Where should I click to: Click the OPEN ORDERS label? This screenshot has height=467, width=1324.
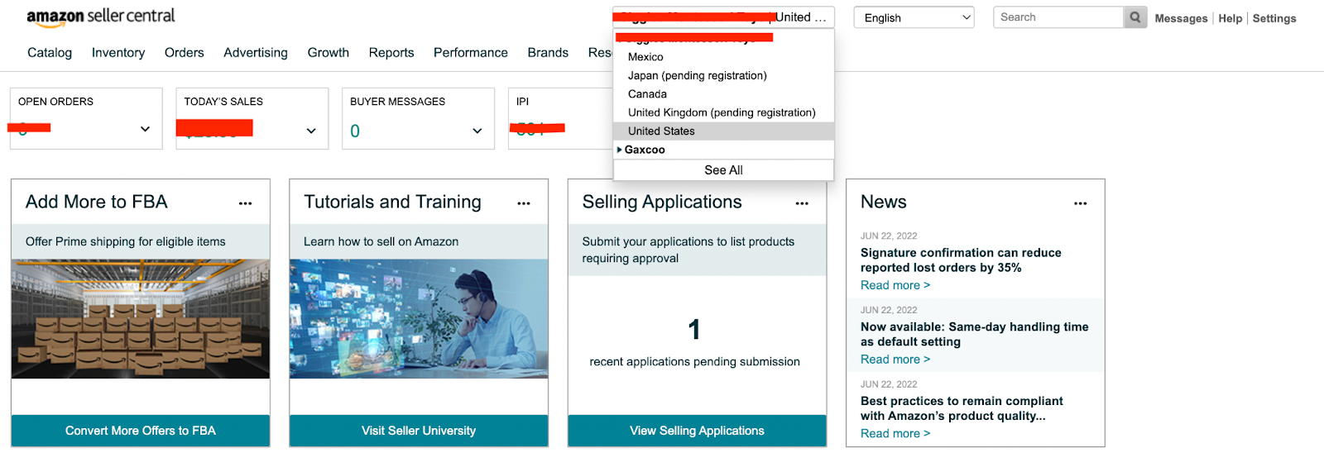pyautogui.click(x=55, y=102)
